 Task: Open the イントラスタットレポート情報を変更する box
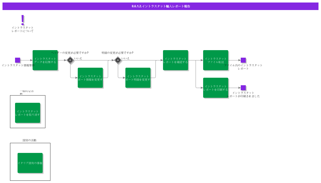click(90, 78)
